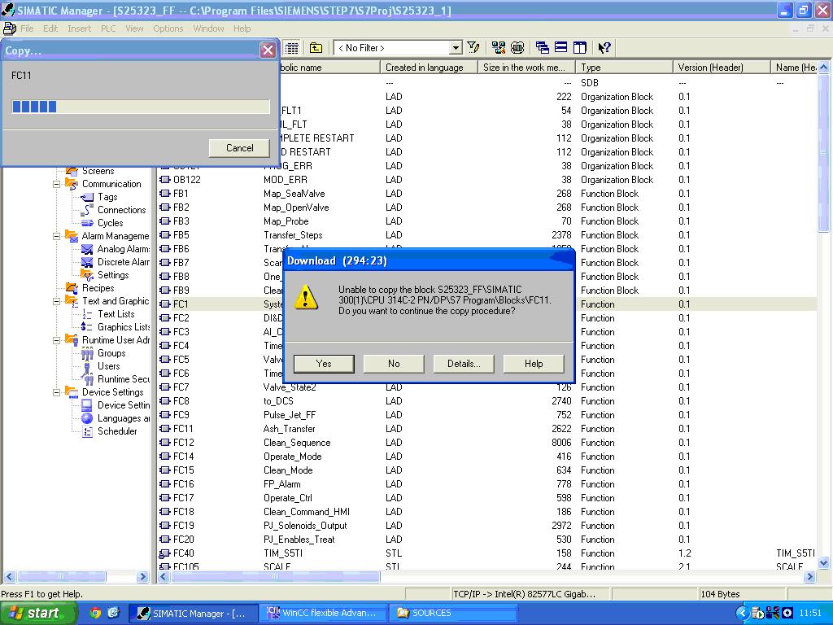Open the Window menu
This screenshot has height=625, width=833.
(x=208, y=28)
